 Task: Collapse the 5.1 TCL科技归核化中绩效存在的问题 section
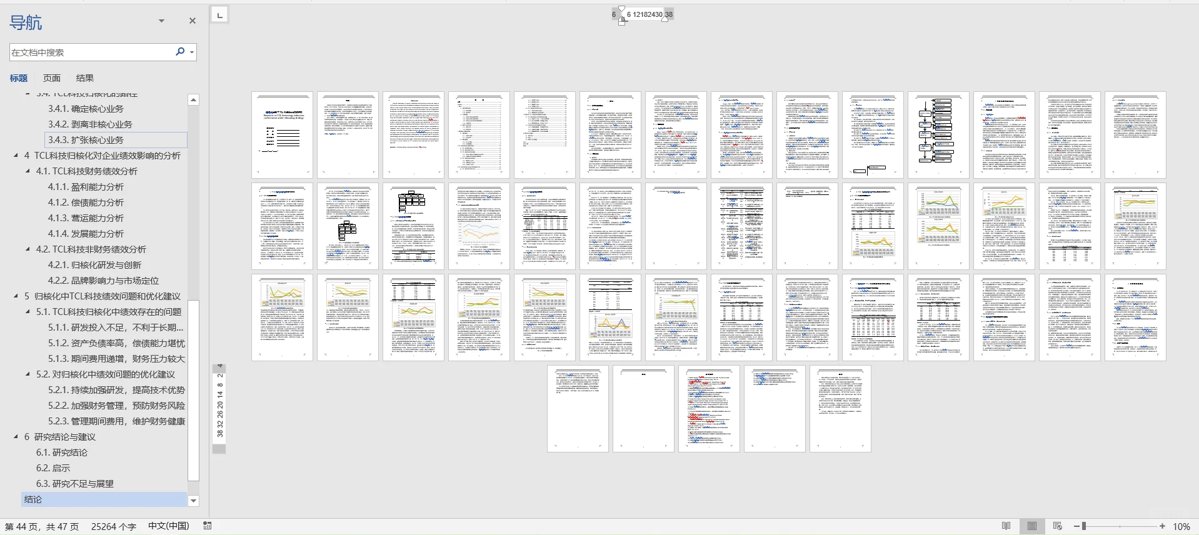[x=28, y=312]
